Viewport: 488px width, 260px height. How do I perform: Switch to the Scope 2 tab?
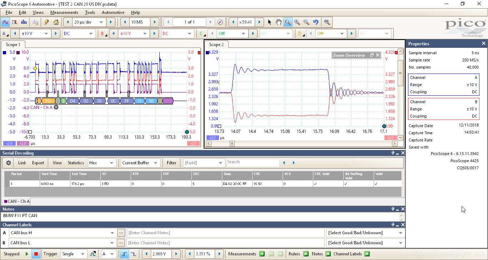(216, 45)
